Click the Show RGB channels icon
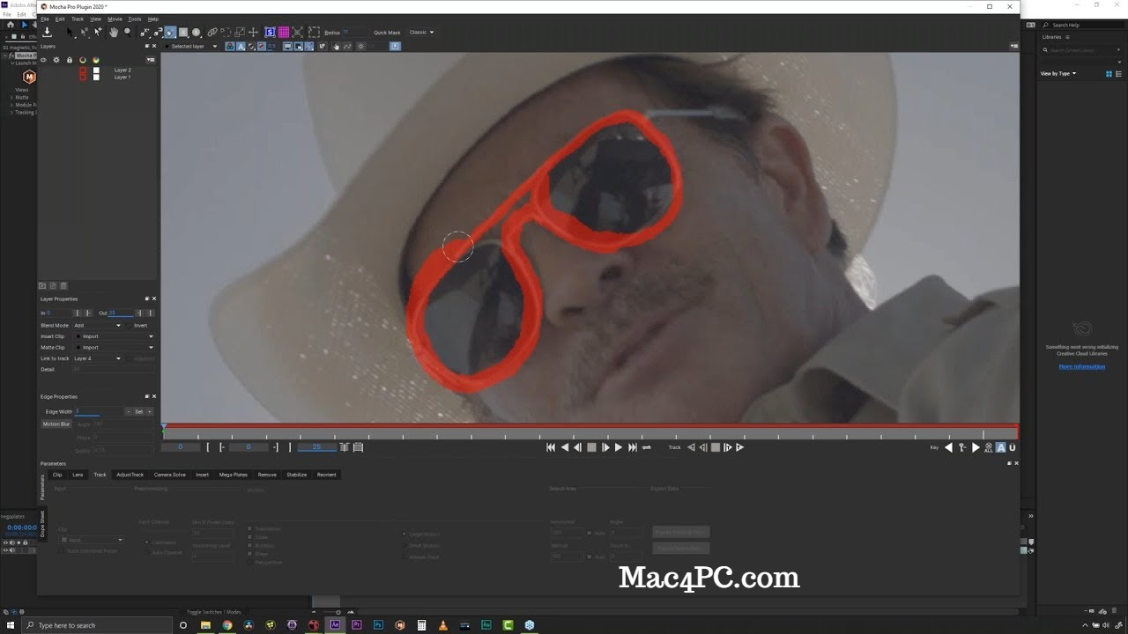The height and width of the screenshot is (634, 1128). click(230, 46)
